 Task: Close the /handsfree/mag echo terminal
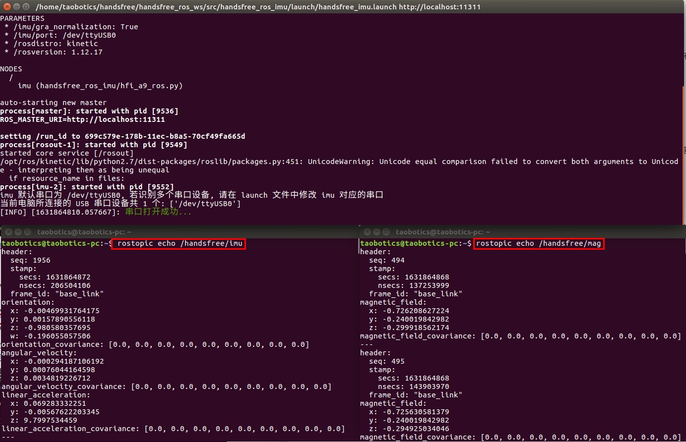point(367,232)
